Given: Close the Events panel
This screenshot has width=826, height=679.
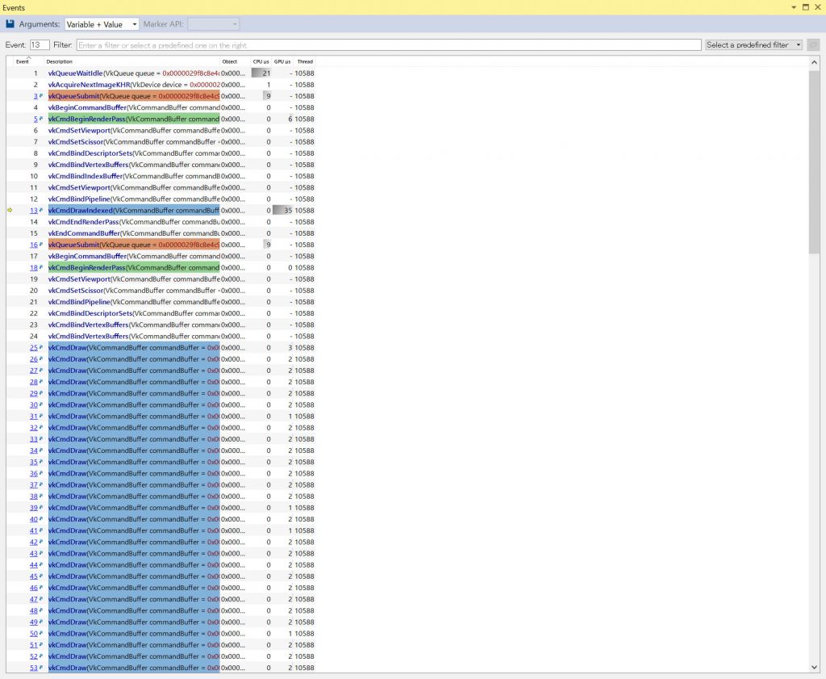Looking at the screenshot, I should point(818,7).
